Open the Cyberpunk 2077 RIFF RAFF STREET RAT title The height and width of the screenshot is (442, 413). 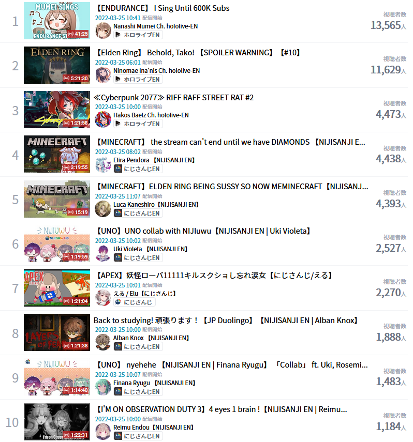pyautogui.click(x=173, y=98)
